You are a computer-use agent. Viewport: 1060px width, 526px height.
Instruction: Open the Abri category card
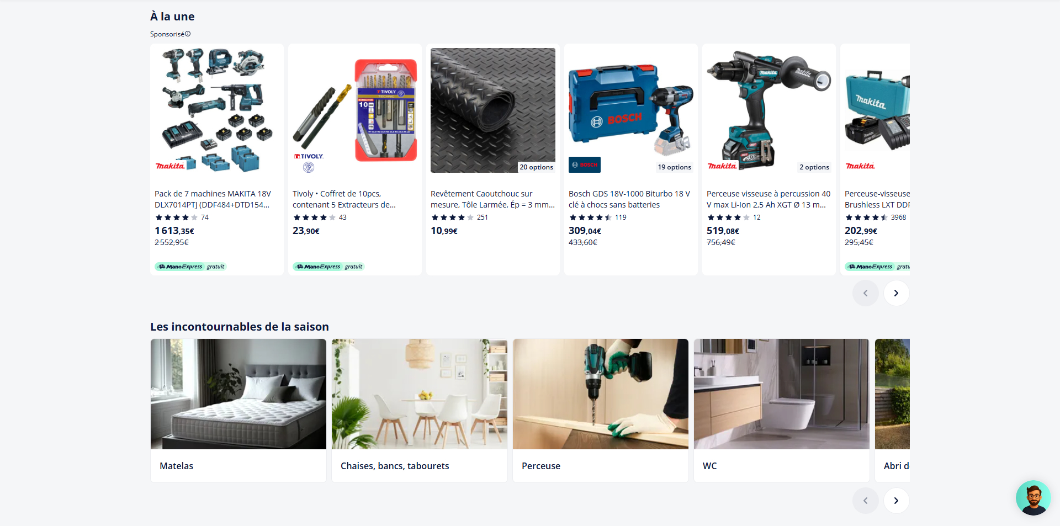click(892, 411)
